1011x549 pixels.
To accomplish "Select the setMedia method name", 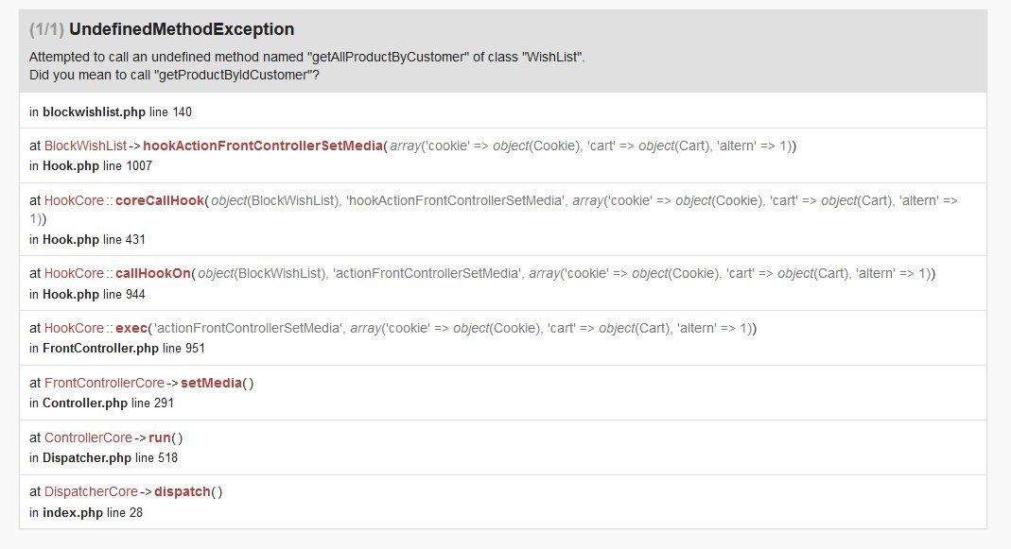I will click(211, 383).
